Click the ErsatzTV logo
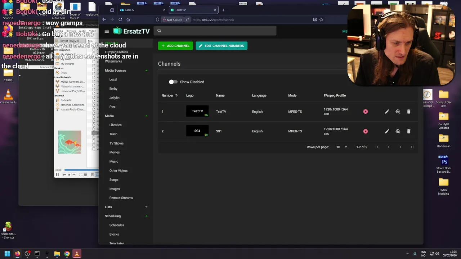The image size is (461, 259). 131,31
